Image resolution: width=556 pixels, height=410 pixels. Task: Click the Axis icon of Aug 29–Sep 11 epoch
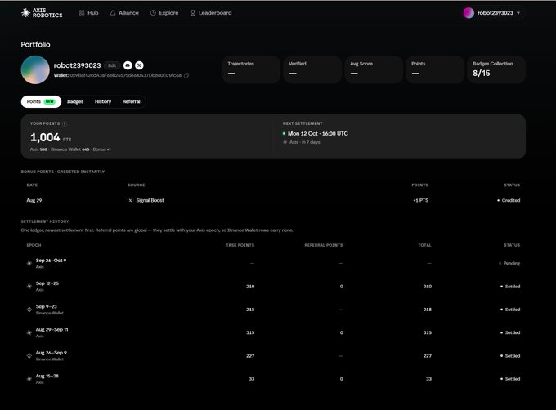(29, 332)
